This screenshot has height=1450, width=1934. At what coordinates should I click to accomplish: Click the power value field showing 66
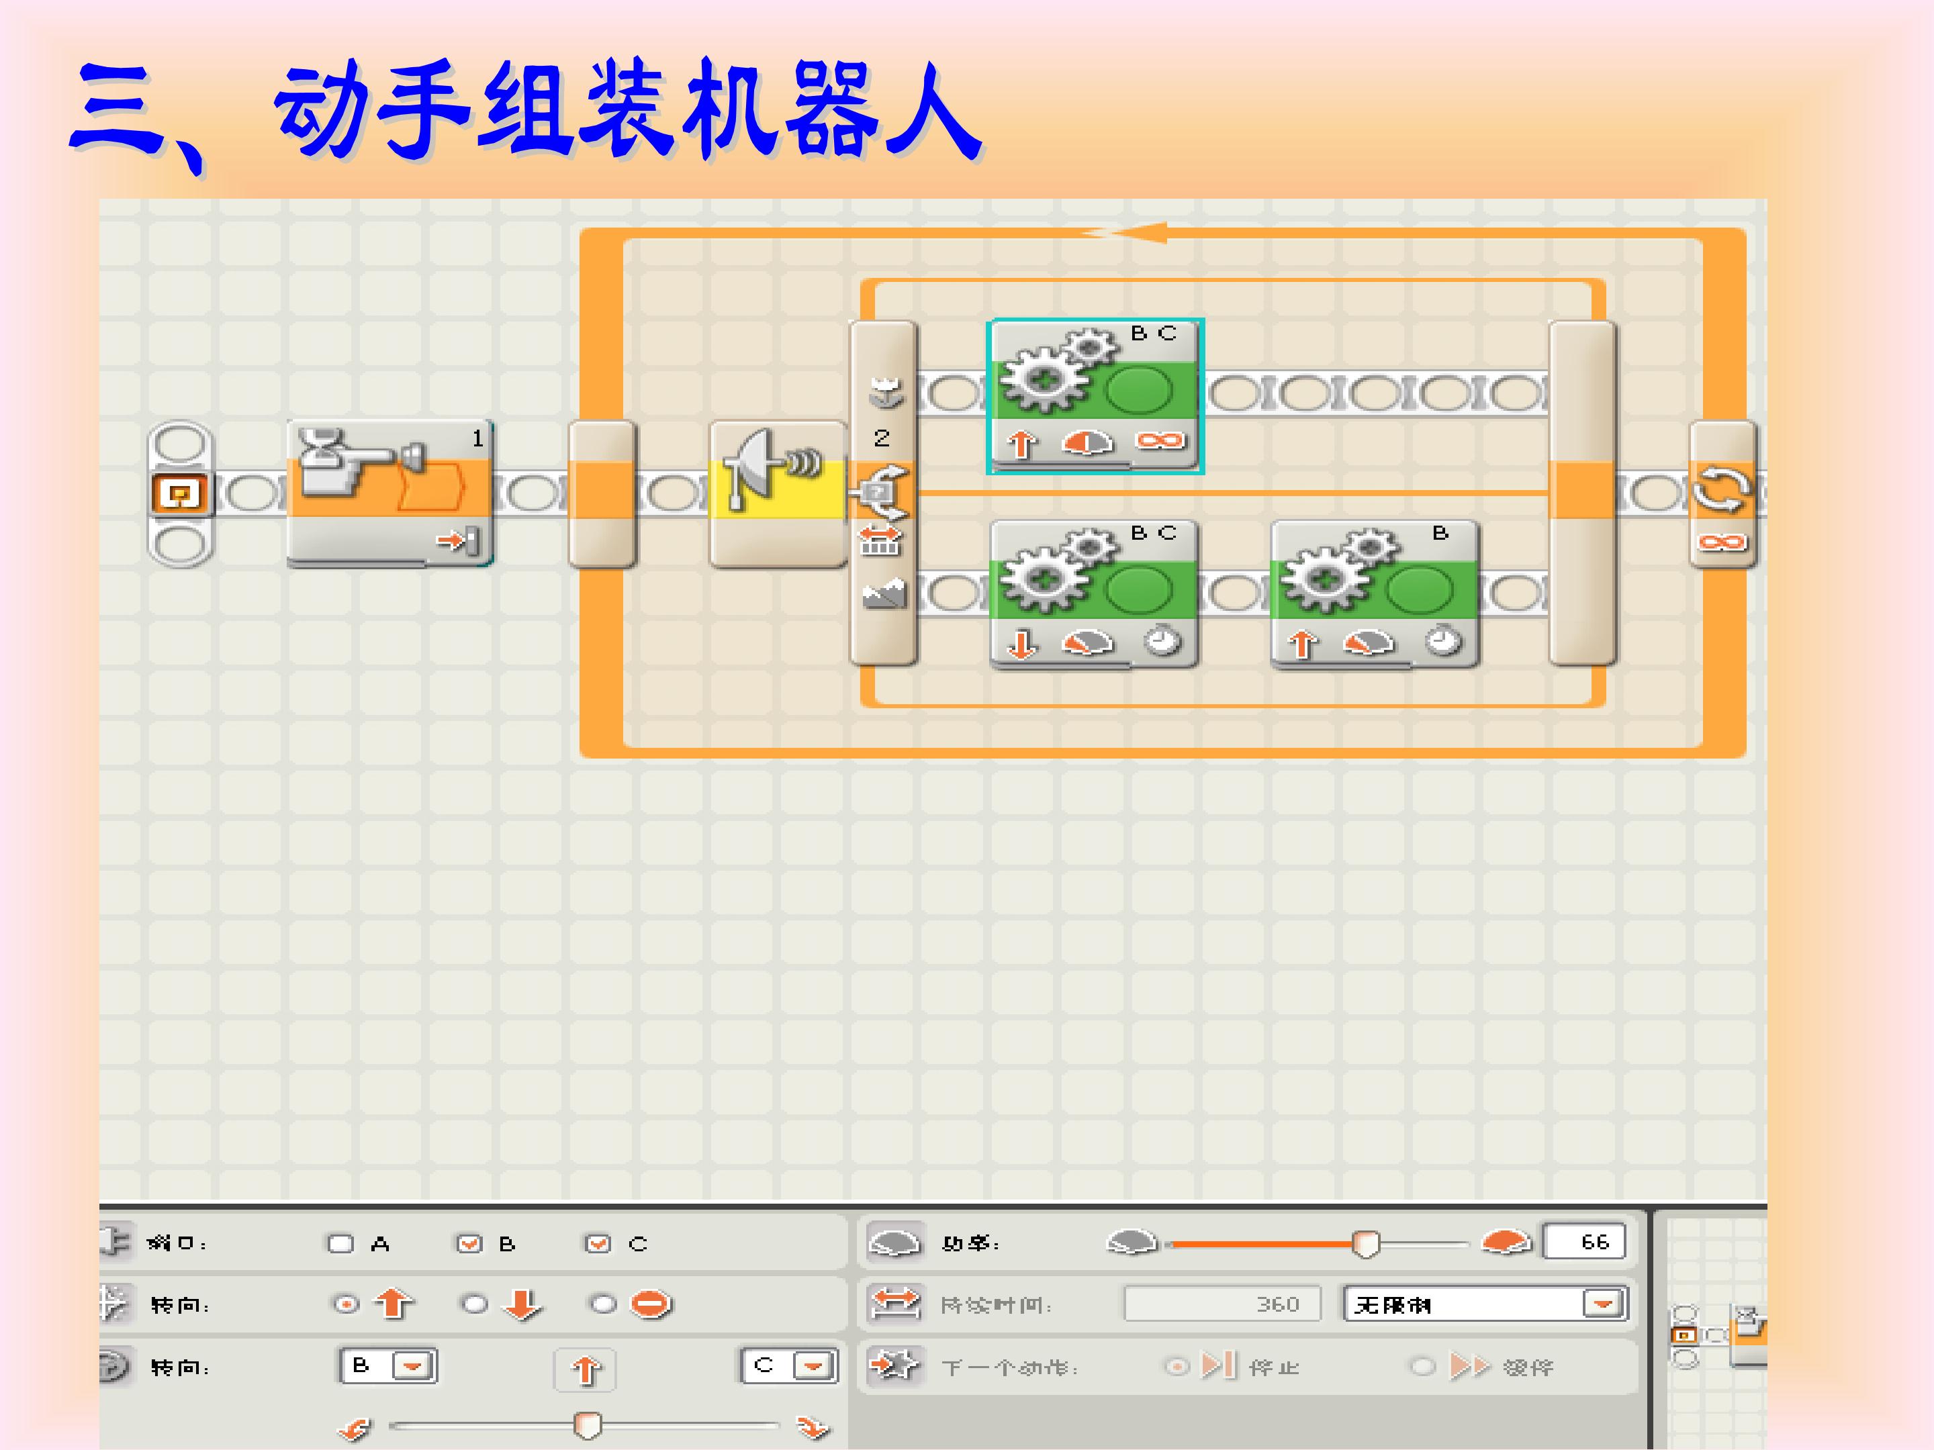point(1584,1242)
